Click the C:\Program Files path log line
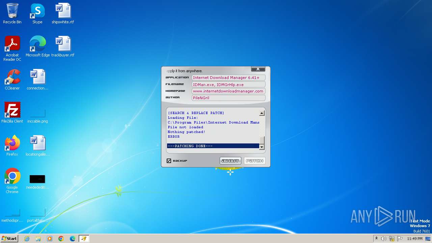This screenshot has height=243, width=432. (214, 123)
